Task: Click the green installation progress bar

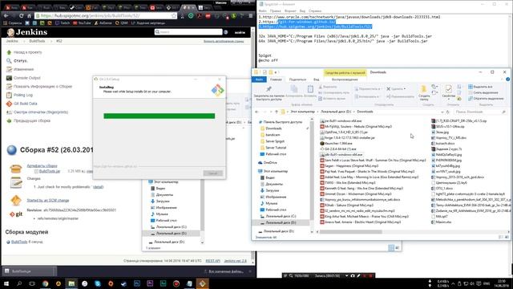Action: click(159, 116)
